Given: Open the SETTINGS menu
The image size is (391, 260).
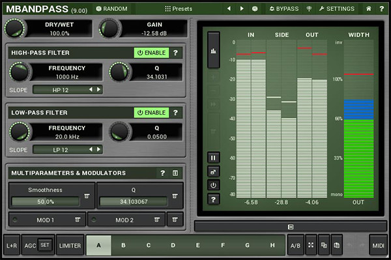Looking at the screenshot, I should (x=337, y=8).
